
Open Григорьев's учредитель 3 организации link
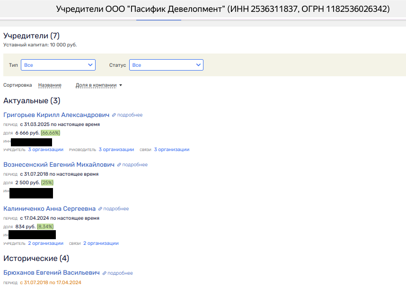point(45,150)
